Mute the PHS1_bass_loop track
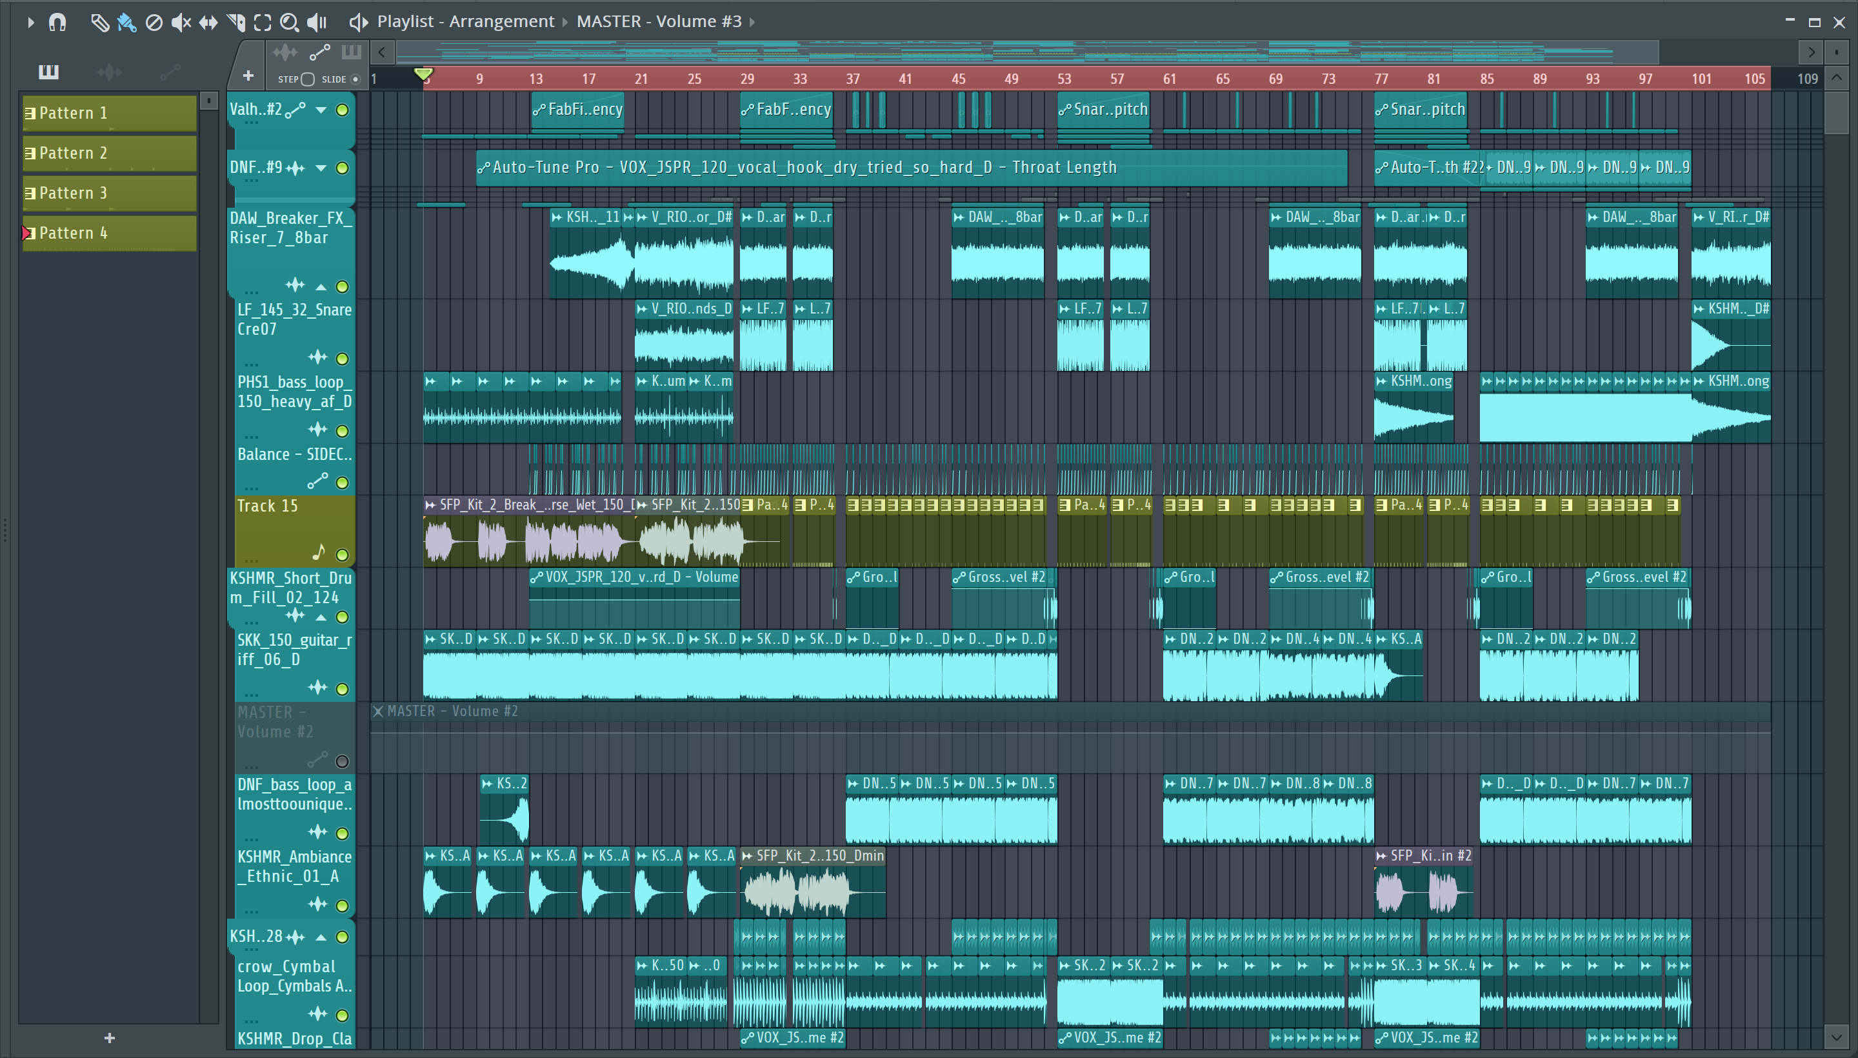The image size is (1858, 1058). tap(341, 431)
